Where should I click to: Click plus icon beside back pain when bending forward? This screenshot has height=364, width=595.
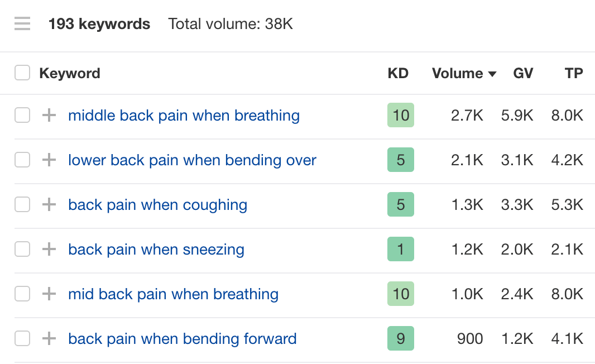pyautogui.click(x=49, y=339)
